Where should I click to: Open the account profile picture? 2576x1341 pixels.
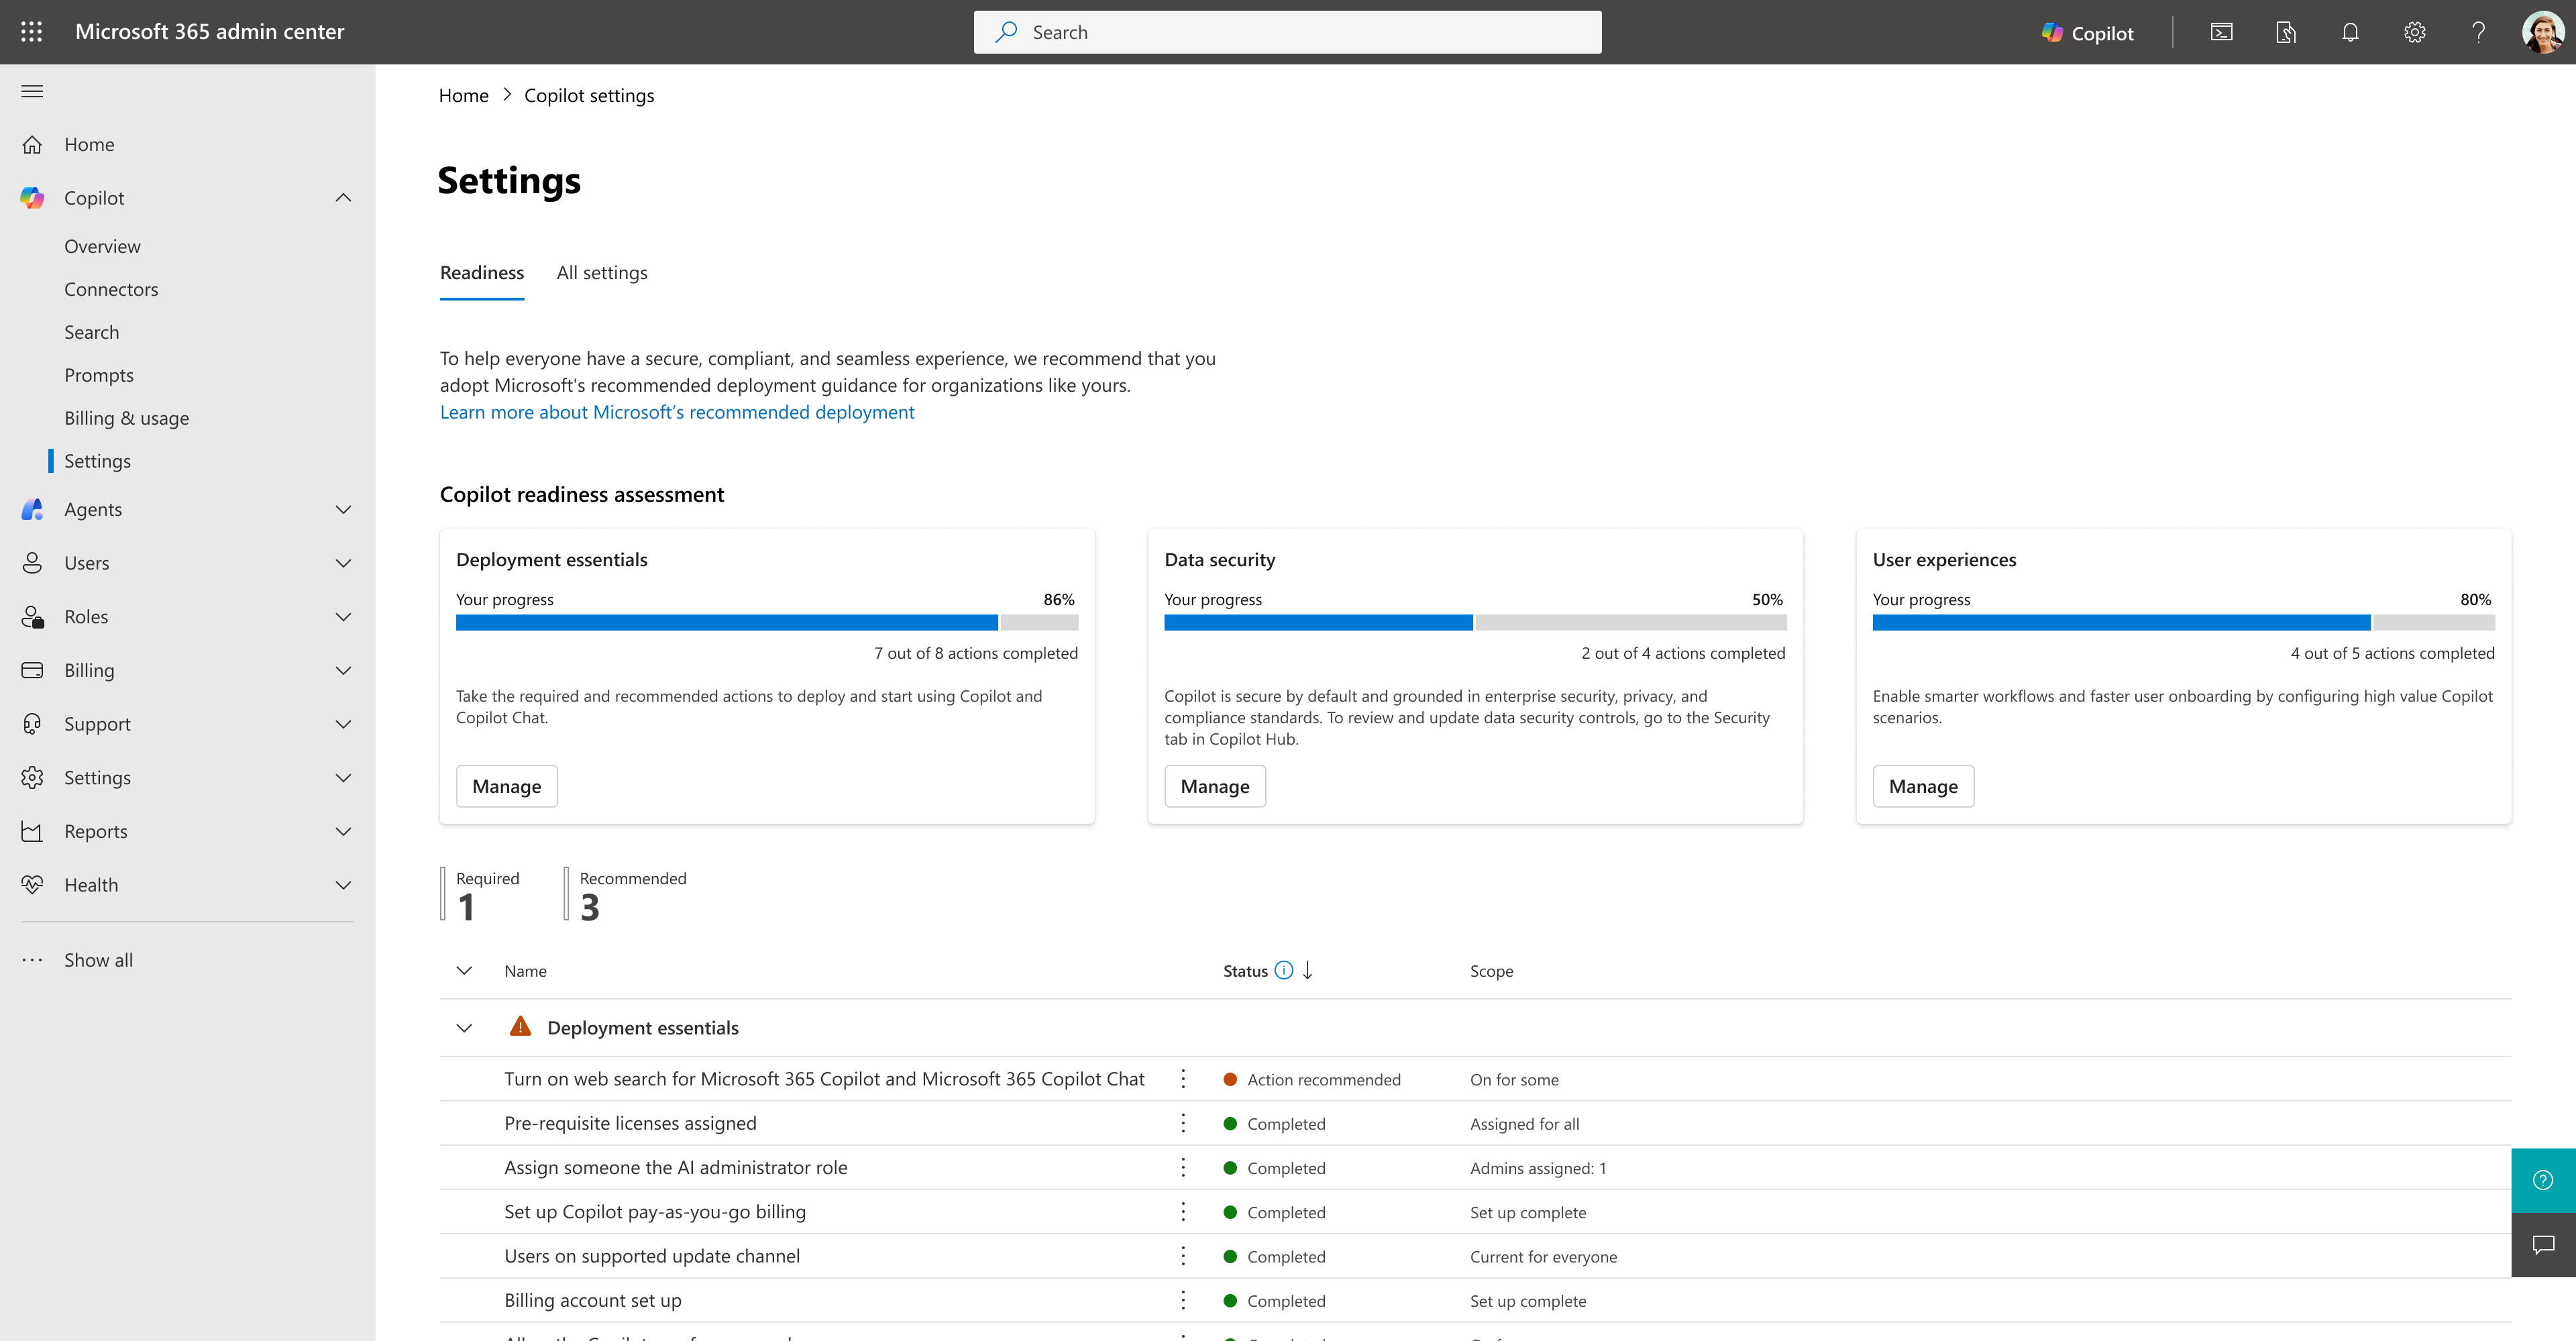(2542, 32)
